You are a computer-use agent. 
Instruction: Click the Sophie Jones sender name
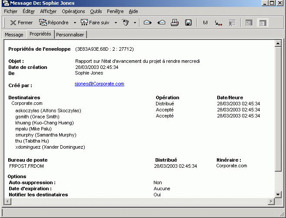(89, 73)
